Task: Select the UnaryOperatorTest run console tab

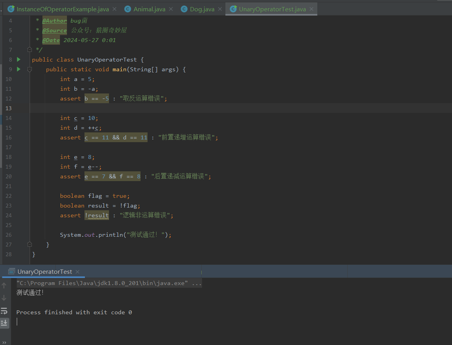Action: pyautogui.click(x=45, y=271)
